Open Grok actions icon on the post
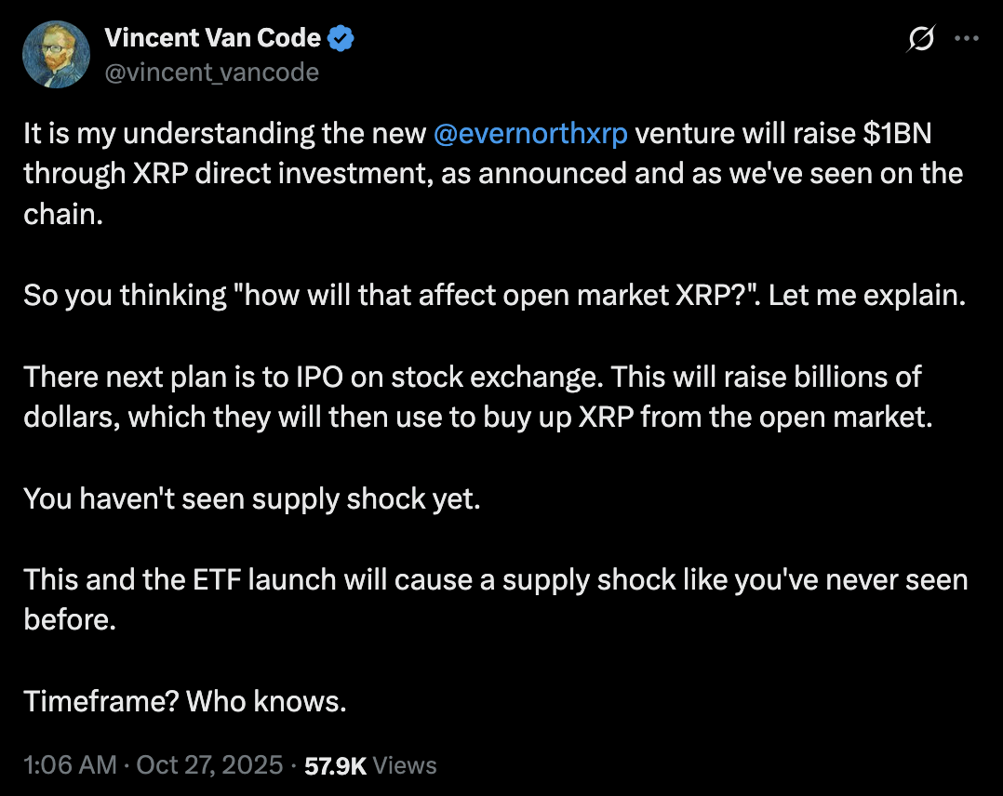This screenshot has width=1003, height=796. point(921,40)
